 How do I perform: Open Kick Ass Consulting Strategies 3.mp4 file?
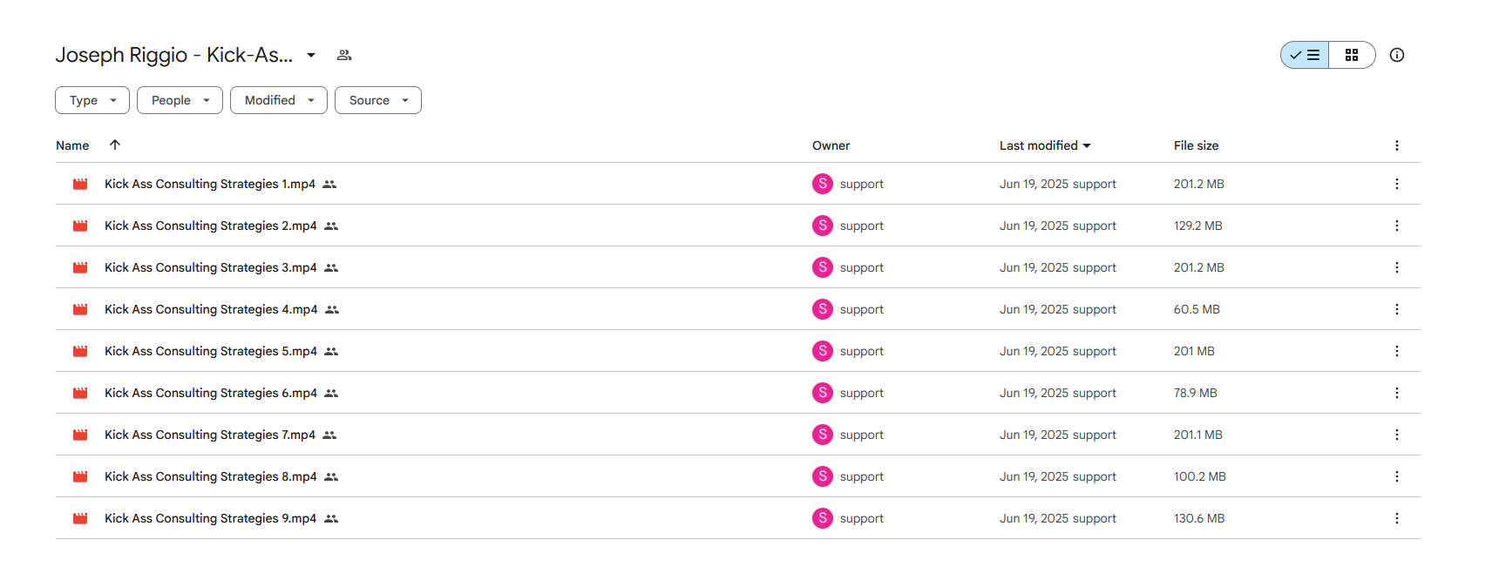click(211, 267)
